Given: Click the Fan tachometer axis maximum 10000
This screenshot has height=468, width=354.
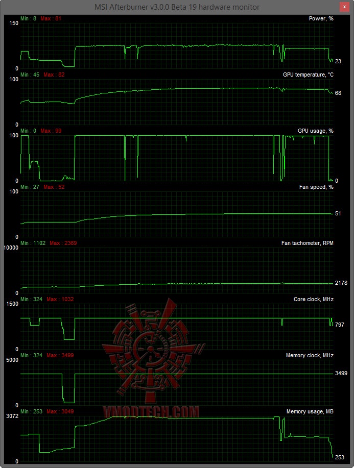Looking at the screenshot, I should point(11,248).
